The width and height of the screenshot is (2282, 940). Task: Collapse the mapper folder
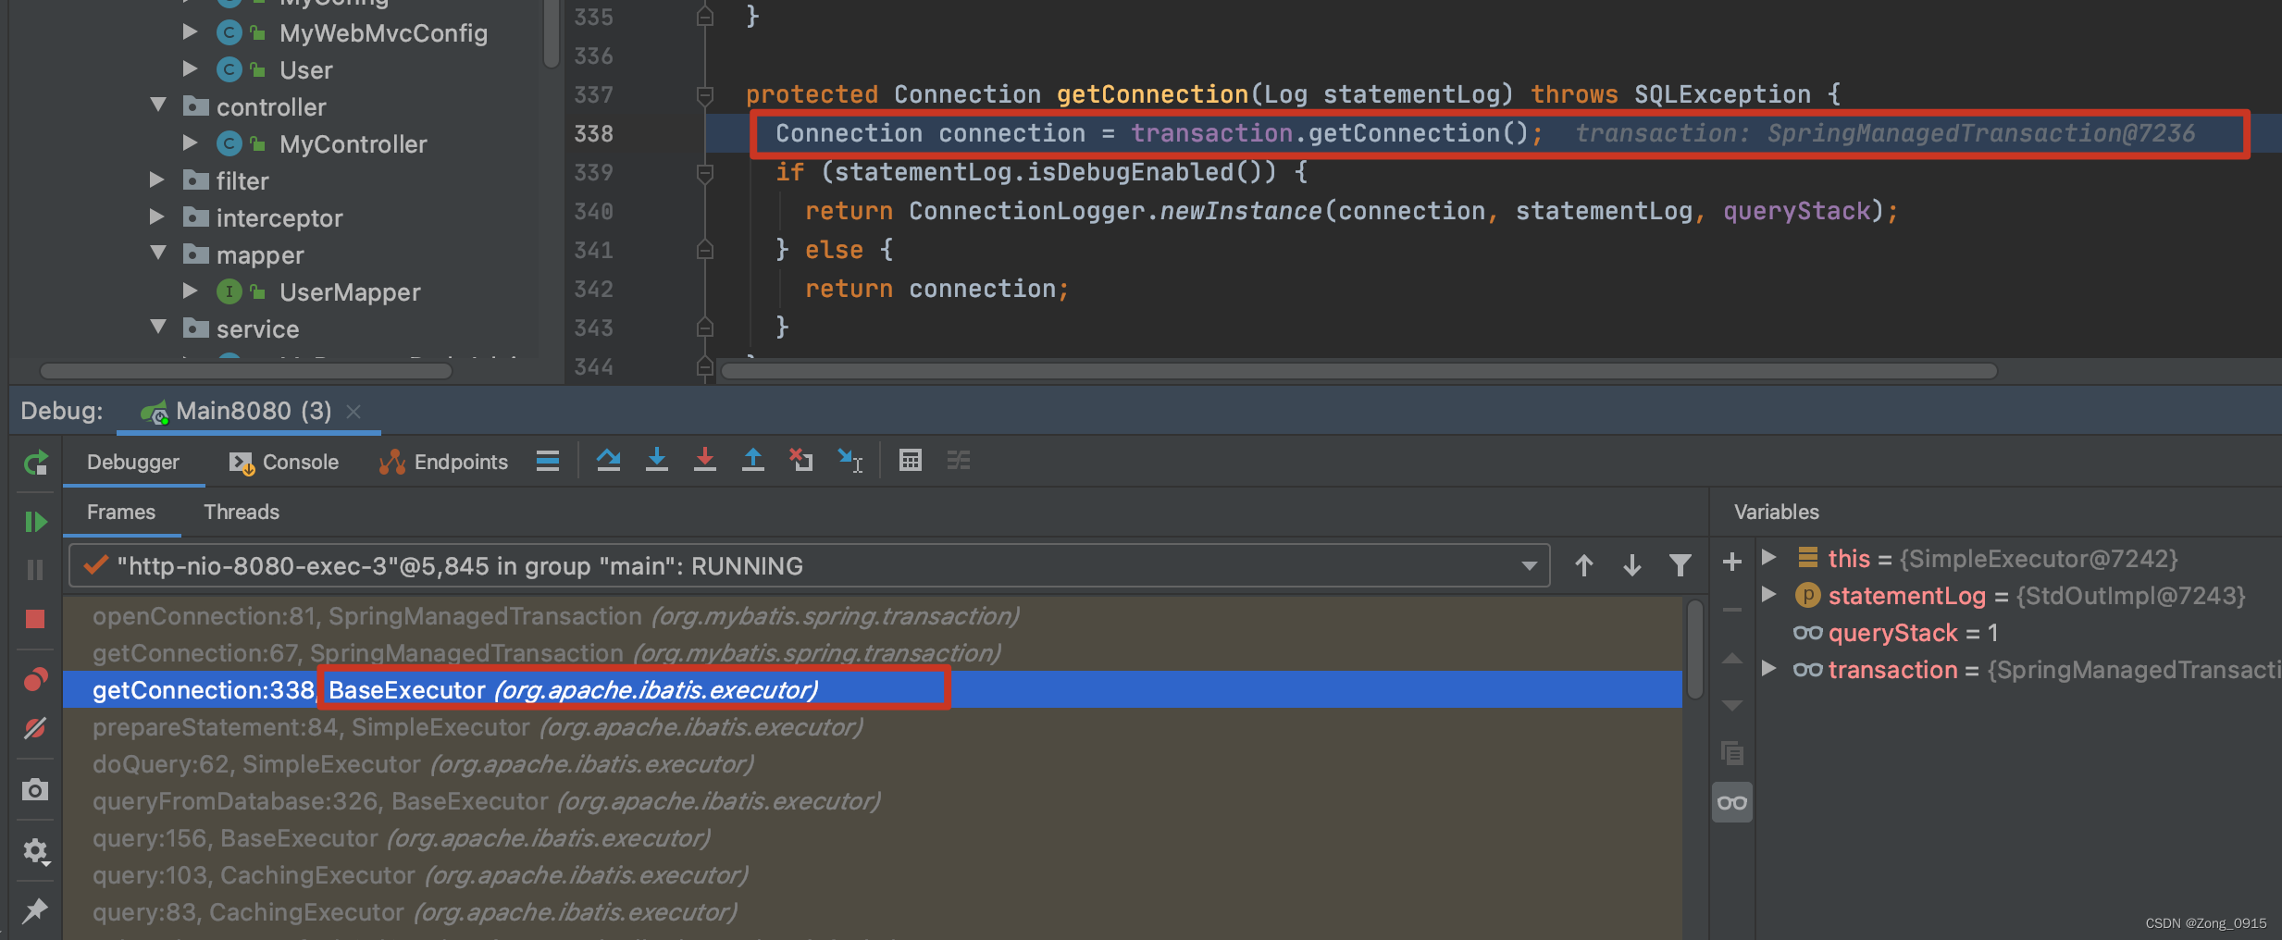pyautogui.click(x=158, y=254)
